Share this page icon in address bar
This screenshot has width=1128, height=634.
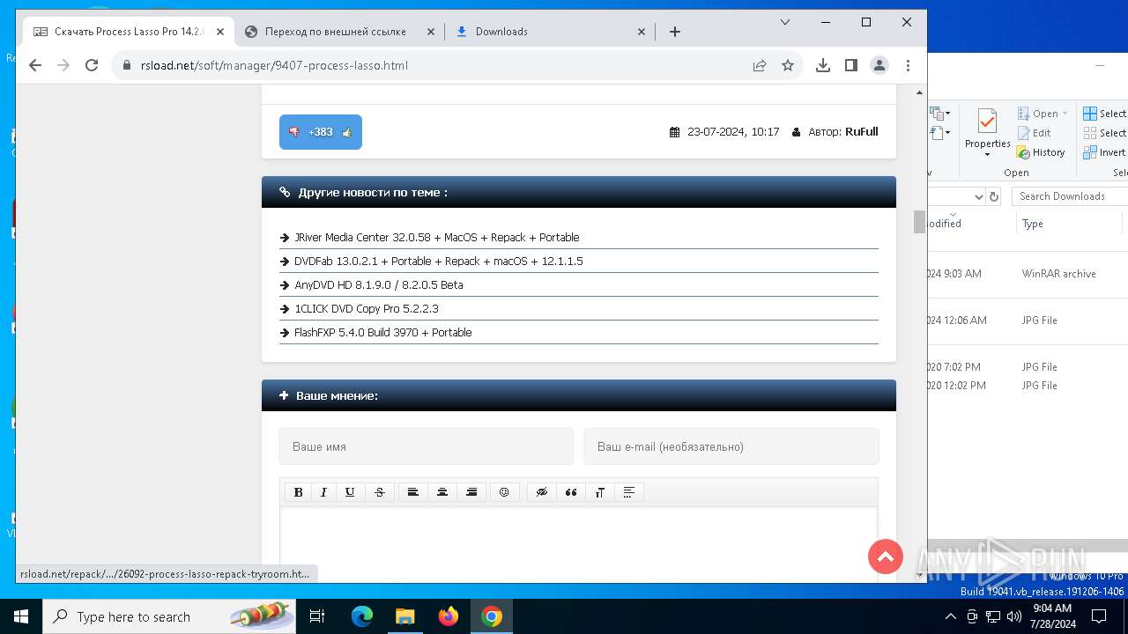click(760, 65)
